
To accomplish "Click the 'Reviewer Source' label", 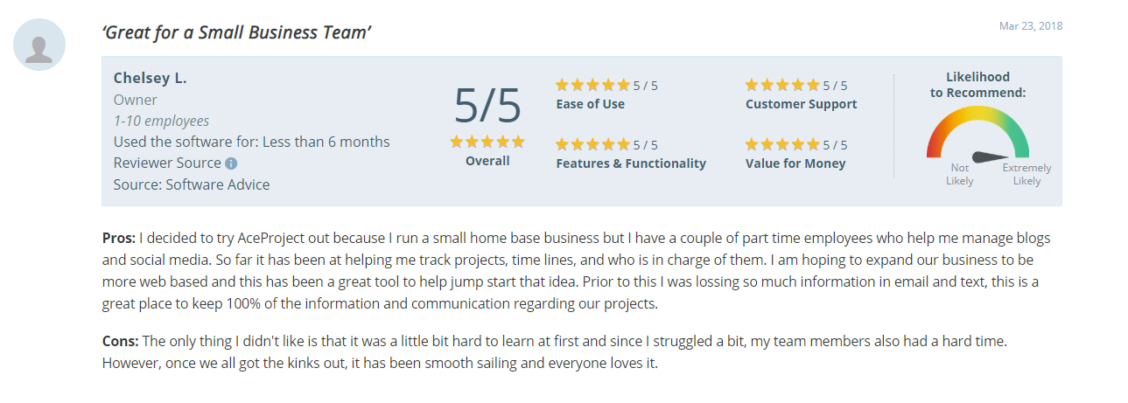I will tap(167, 163).
